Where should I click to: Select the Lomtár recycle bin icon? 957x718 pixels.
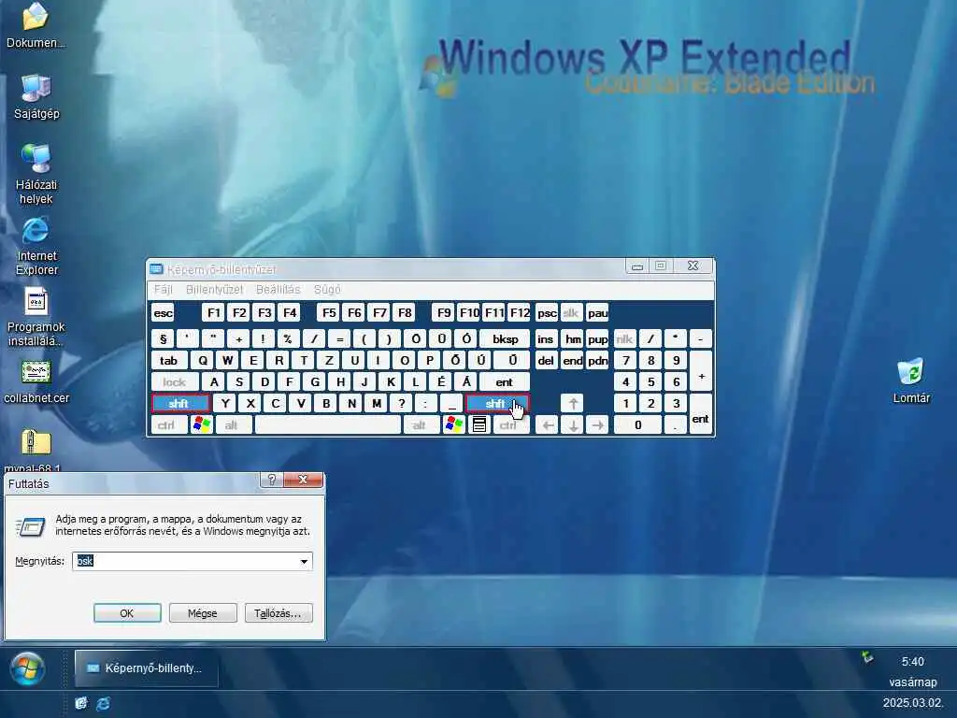pos(911,381)
